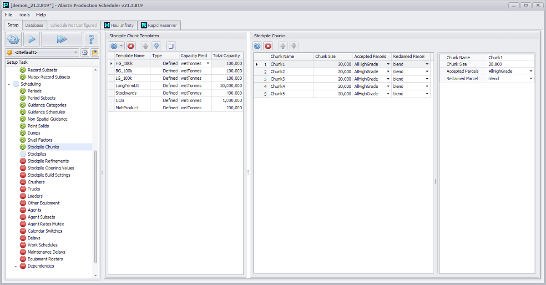Delete the selected chunk template

(x=131, y=46)
